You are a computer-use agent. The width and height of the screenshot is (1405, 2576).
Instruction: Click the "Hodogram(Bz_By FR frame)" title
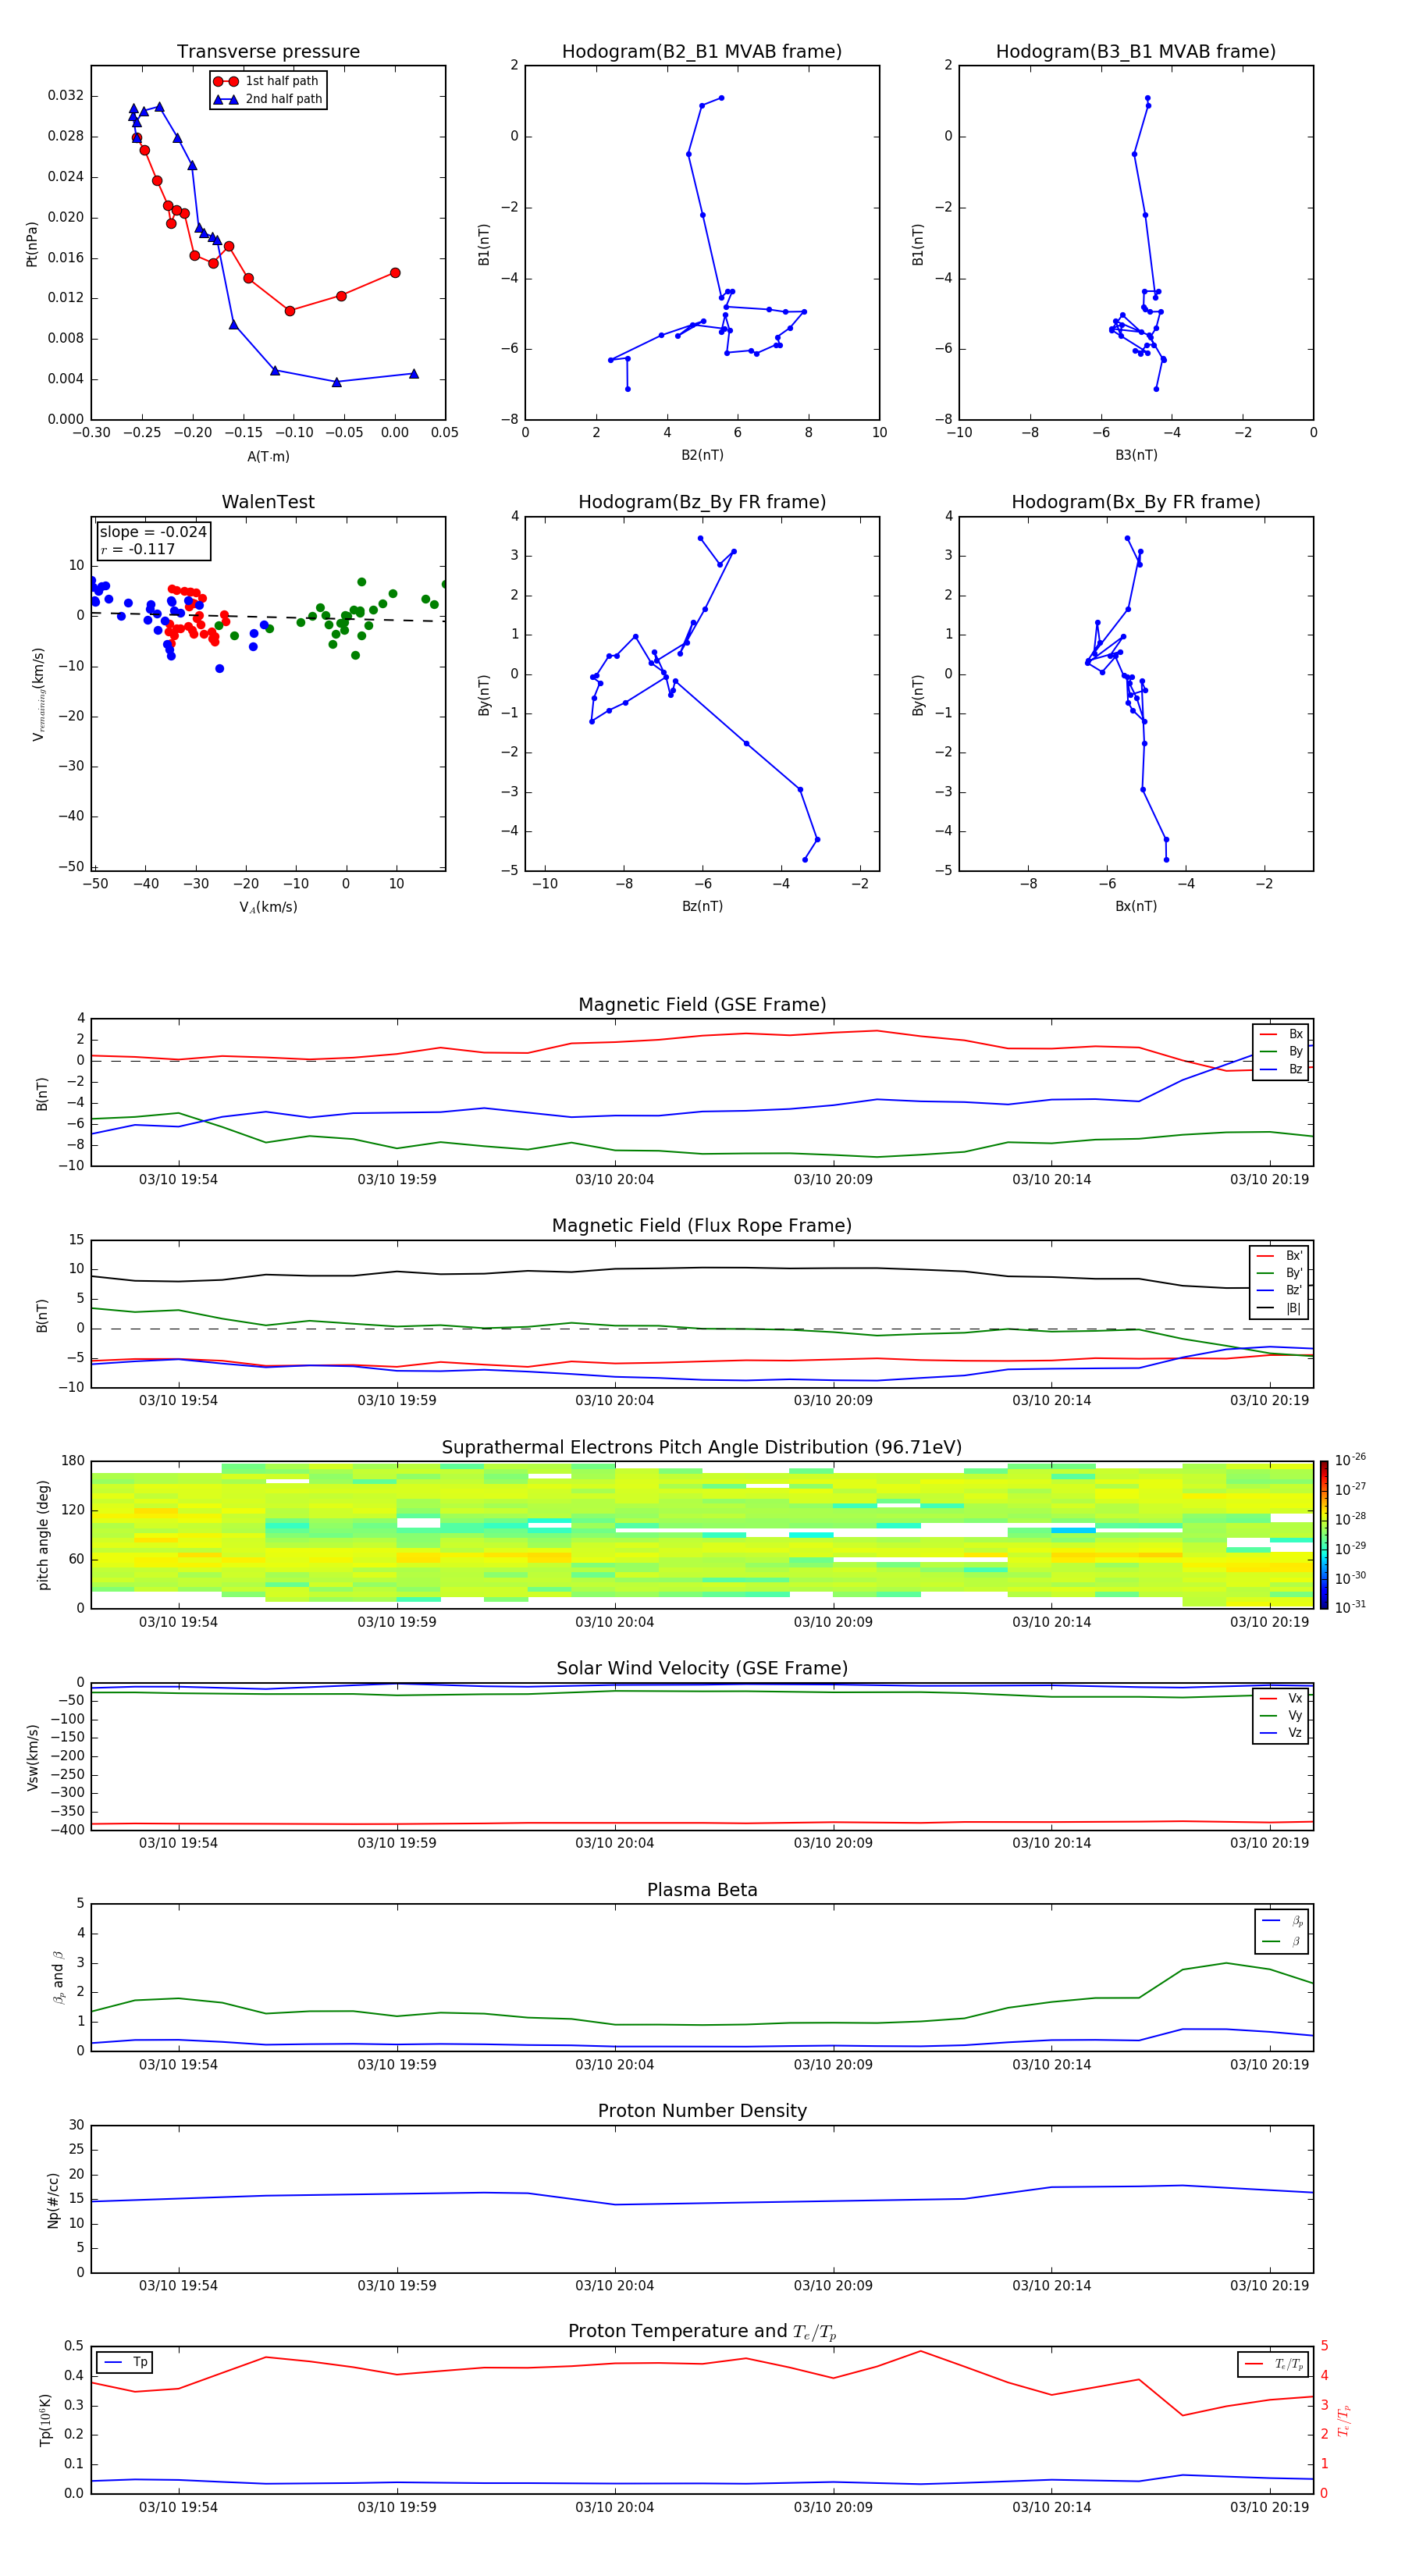(x=702, y=502)
